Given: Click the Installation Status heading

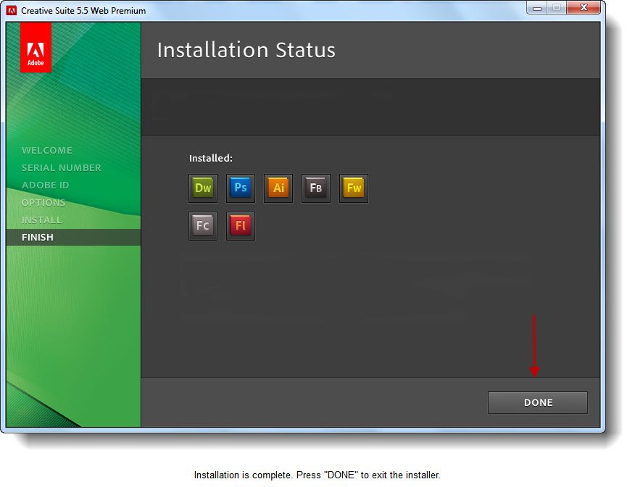Looking at the screenshot, I should pyautogui.click(x=246, y=50).
